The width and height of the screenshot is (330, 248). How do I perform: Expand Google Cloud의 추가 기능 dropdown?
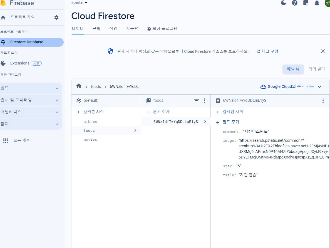click(319, 87)
